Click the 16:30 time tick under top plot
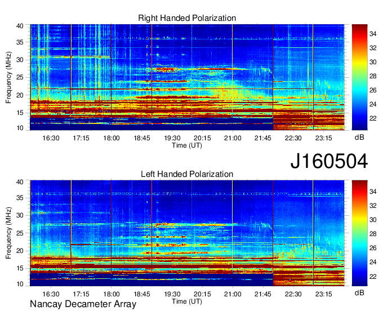 click(51, 138)
